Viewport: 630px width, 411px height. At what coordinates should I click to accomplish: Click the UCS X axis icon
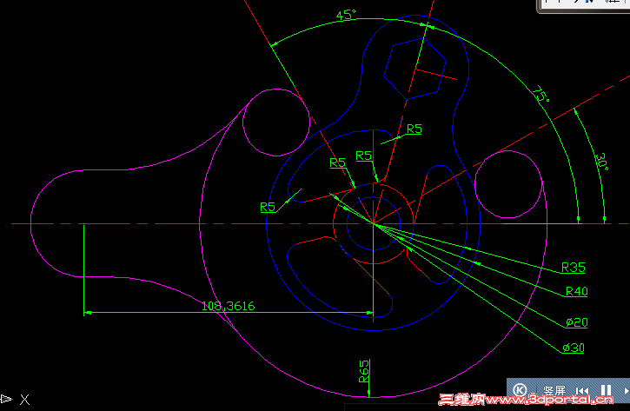click(25, 400)
